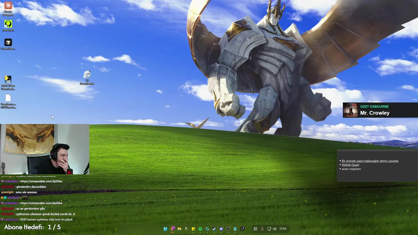The image size is (418, 235).
Task: Click first ankafiyuu streamable.com chat link
Action: coord(41,181)
